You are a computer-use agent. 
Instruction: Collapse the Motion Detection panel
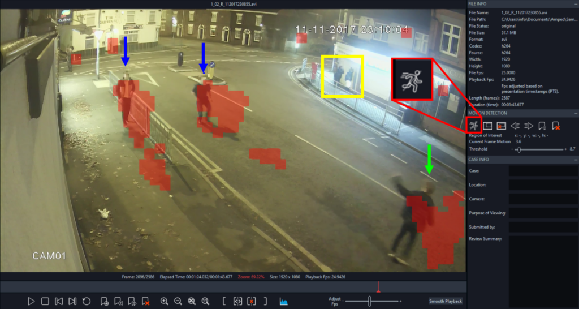tap(576, 113)
